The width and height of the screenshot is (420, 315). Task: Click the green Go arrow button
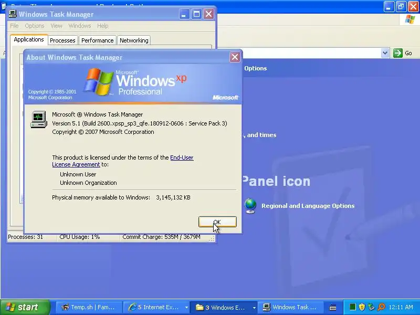coord(398,53)
